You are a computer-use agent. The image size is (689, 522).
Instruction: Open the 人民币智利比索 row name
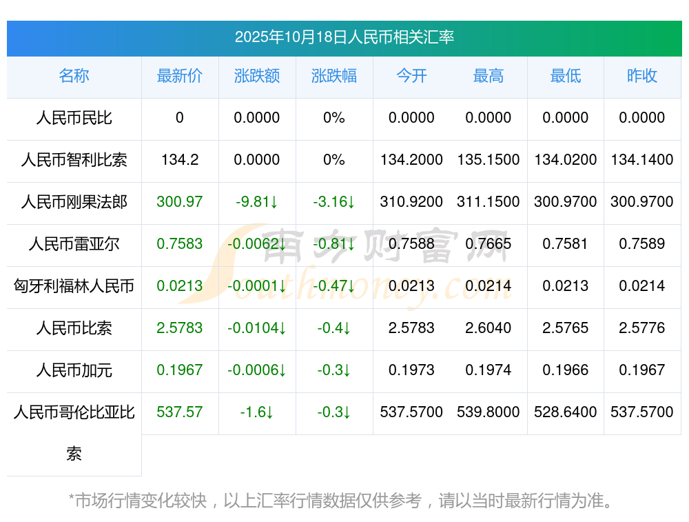click(74, 160)
